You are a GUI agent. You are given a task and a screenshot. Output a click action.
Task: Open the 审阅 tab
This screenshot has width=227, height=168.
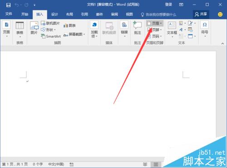[x=114, y=15]
